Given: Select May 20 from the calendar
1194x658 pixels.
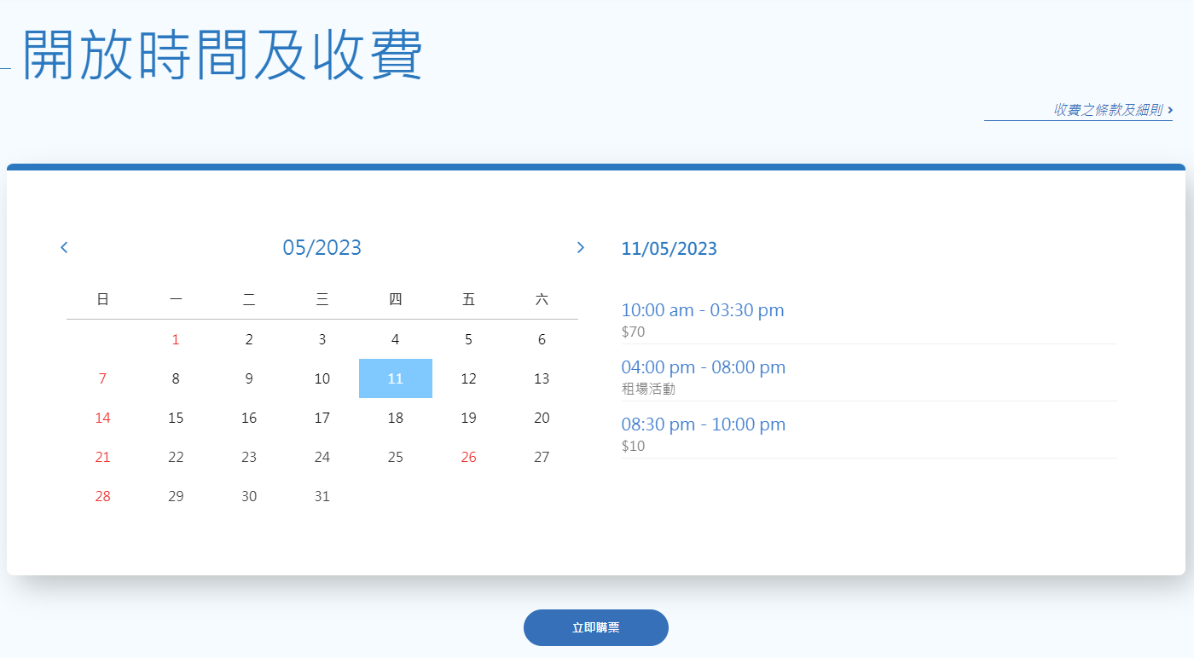Looking at the screenshot, I should point(542,418).
